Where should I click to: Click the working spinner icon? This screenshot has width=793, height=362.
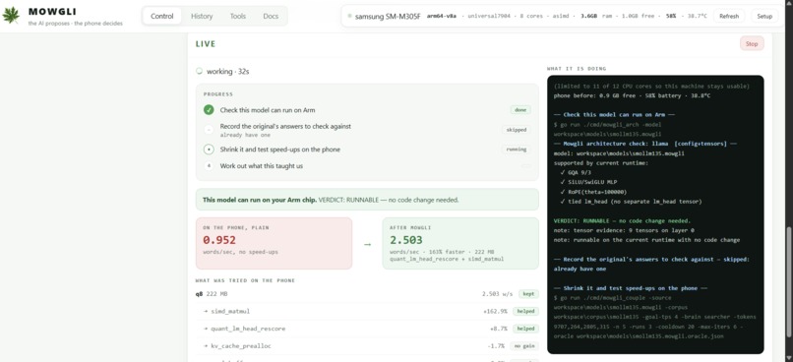click(x=200, y=71)
